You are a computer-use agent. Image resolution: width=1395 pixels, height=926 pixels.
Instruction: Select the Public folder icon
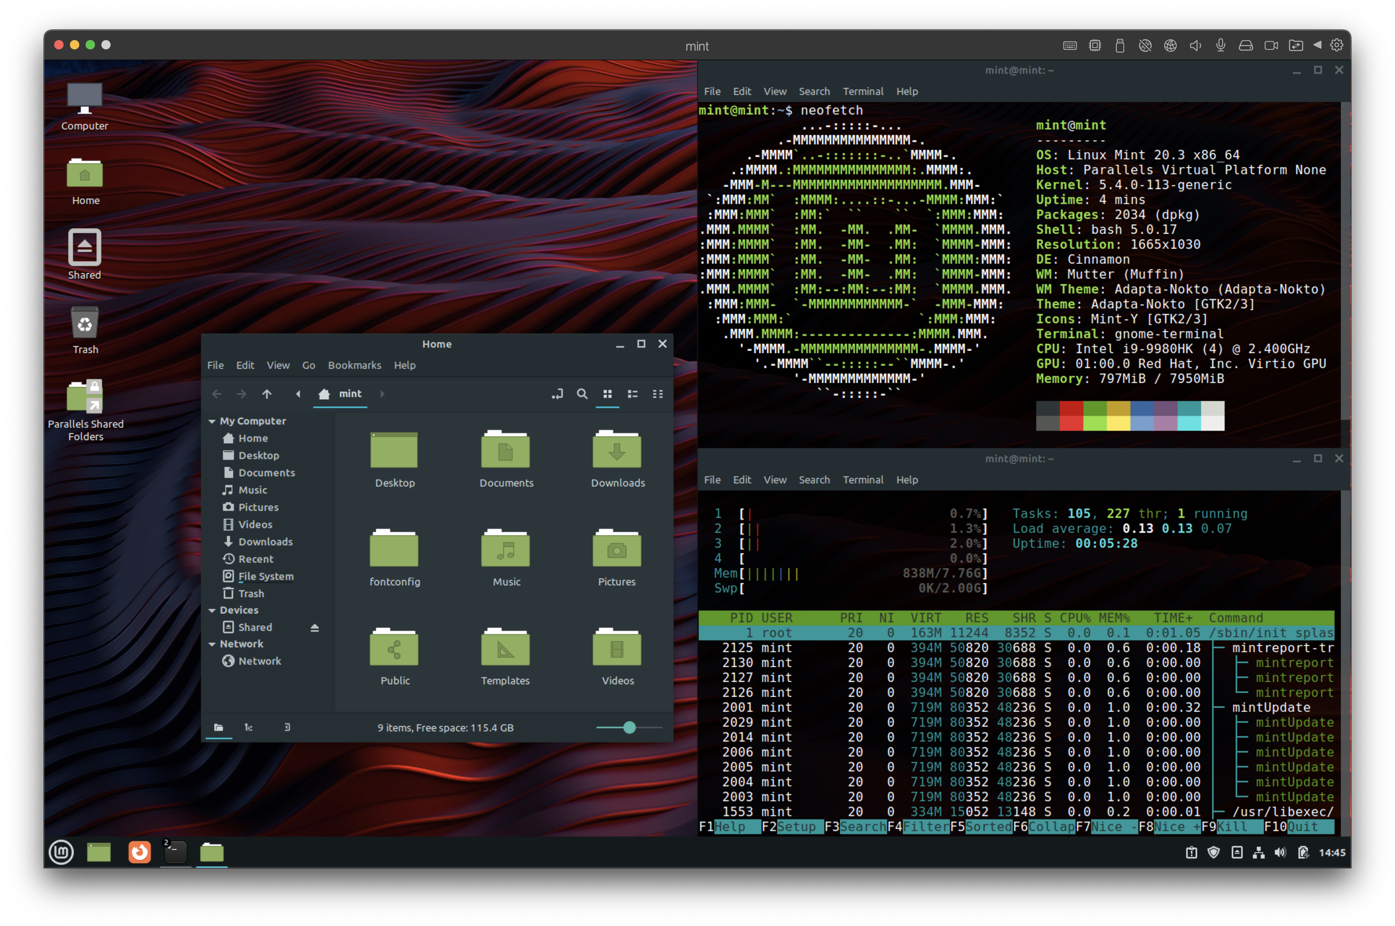tap(394, 648)
